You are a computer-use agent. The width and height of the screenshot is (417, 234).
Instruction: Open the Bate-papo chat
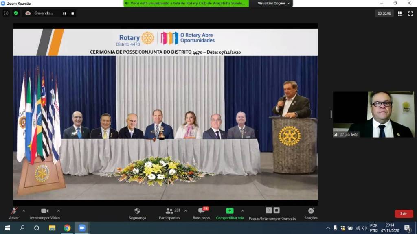(x=201, y=211)
